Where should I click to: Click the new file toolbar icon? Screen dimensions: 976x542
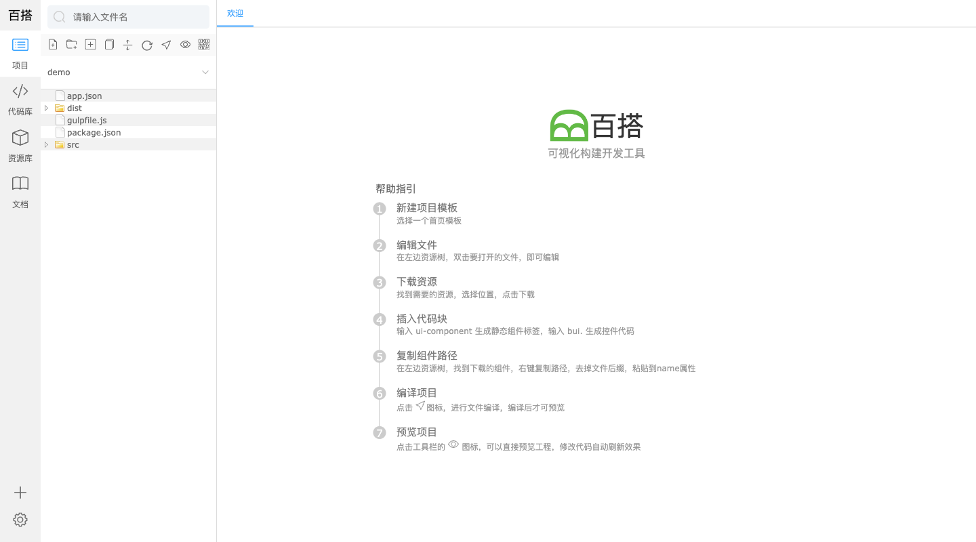pos(53,45)
